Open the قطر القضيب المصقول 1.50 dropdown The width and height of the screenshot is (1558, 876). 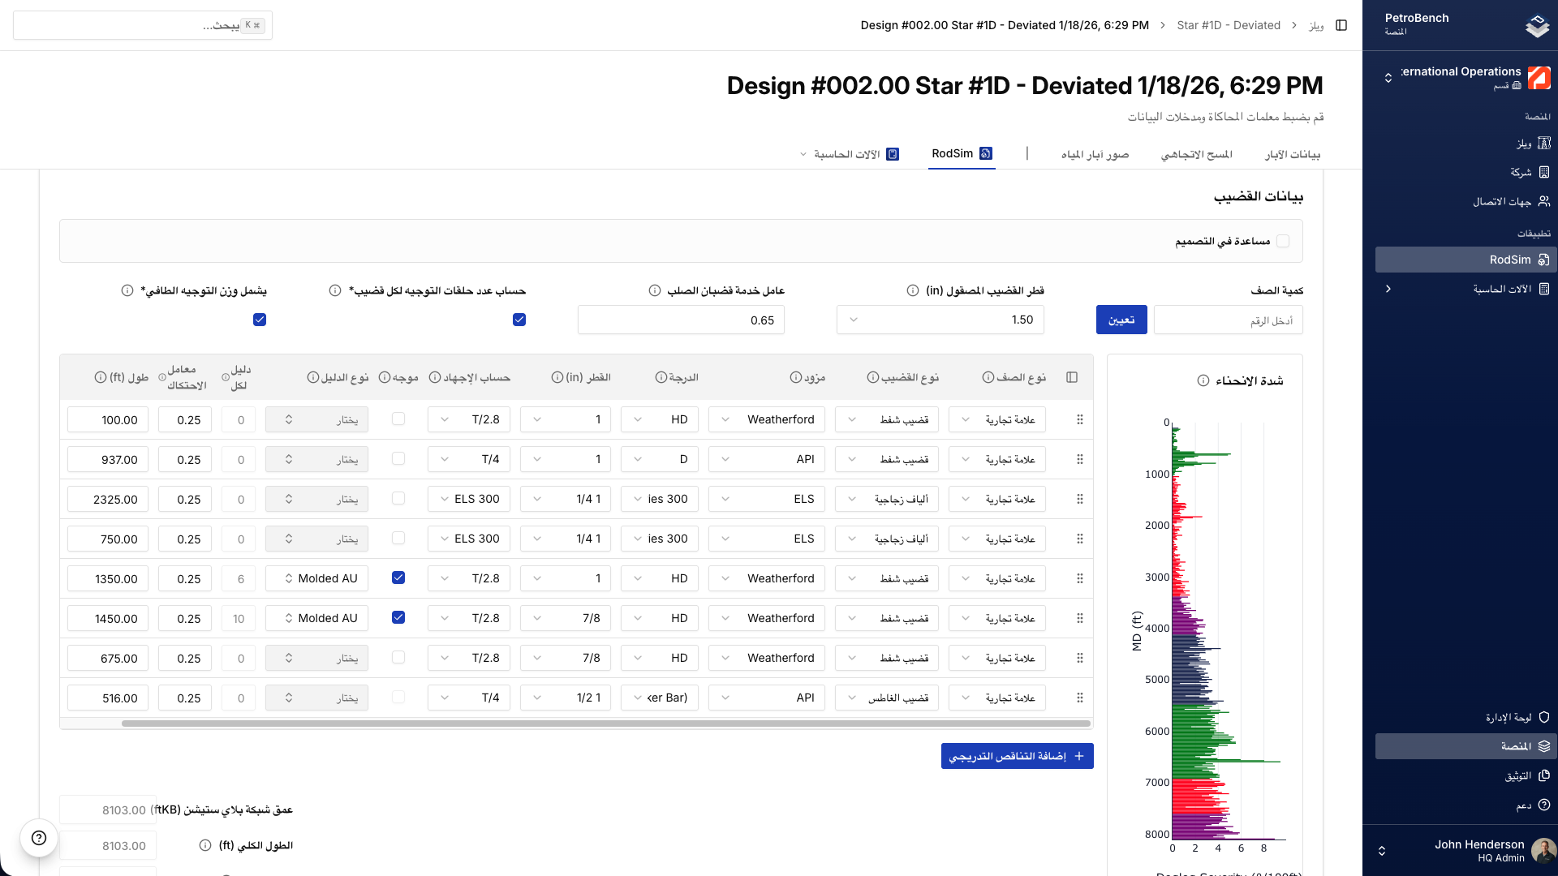pyautogui.click(x=940, y=320)
